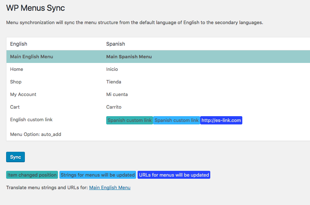Viewport: 310px width, 205px height.
Task: Click the Inicio menu item
Action: [x=112, y=69]
